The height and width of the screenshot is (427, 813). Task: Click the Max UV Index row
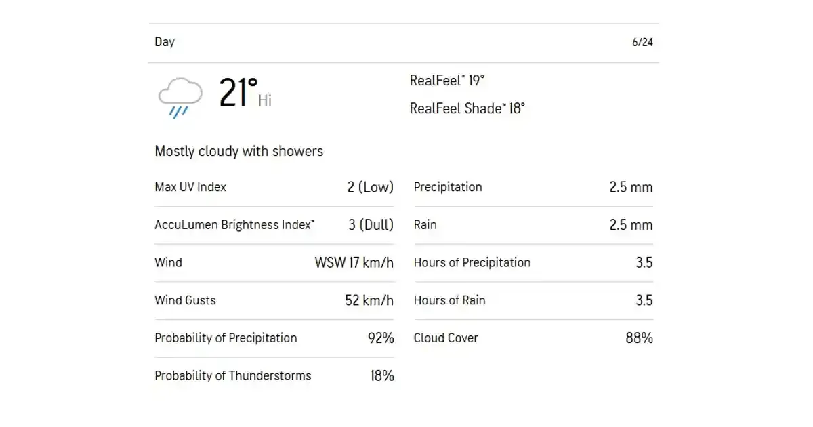tap(274, 187)
